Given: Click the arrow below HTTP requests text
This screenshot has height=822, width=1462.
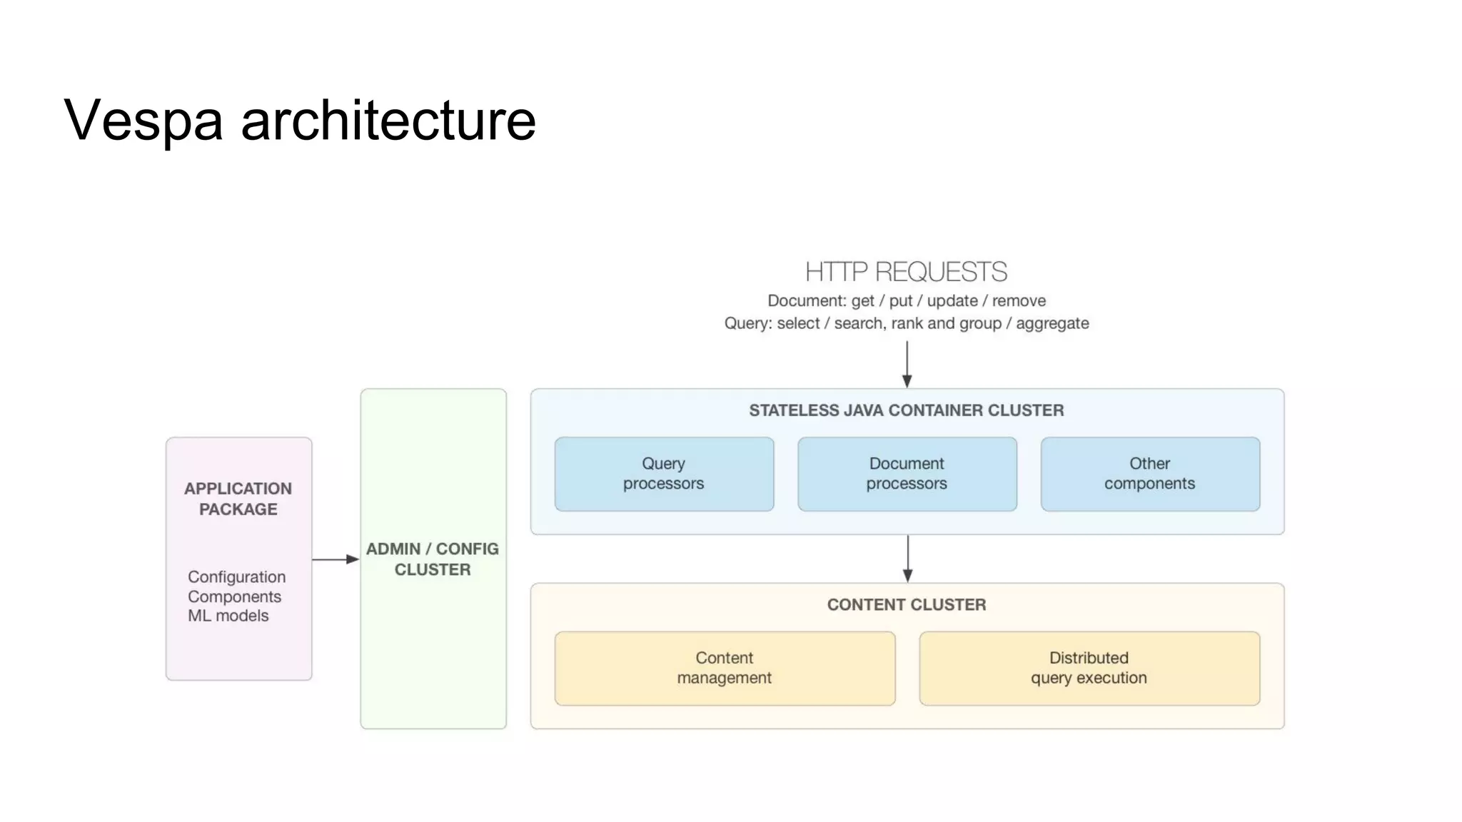Looking at the screenshot, I should [x=907, y=364].
